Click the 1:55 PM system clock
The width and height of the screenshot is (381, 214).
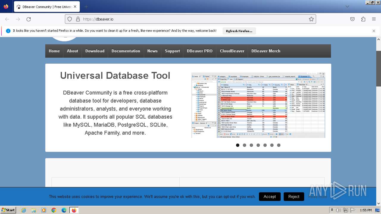(x=366, y=210)
